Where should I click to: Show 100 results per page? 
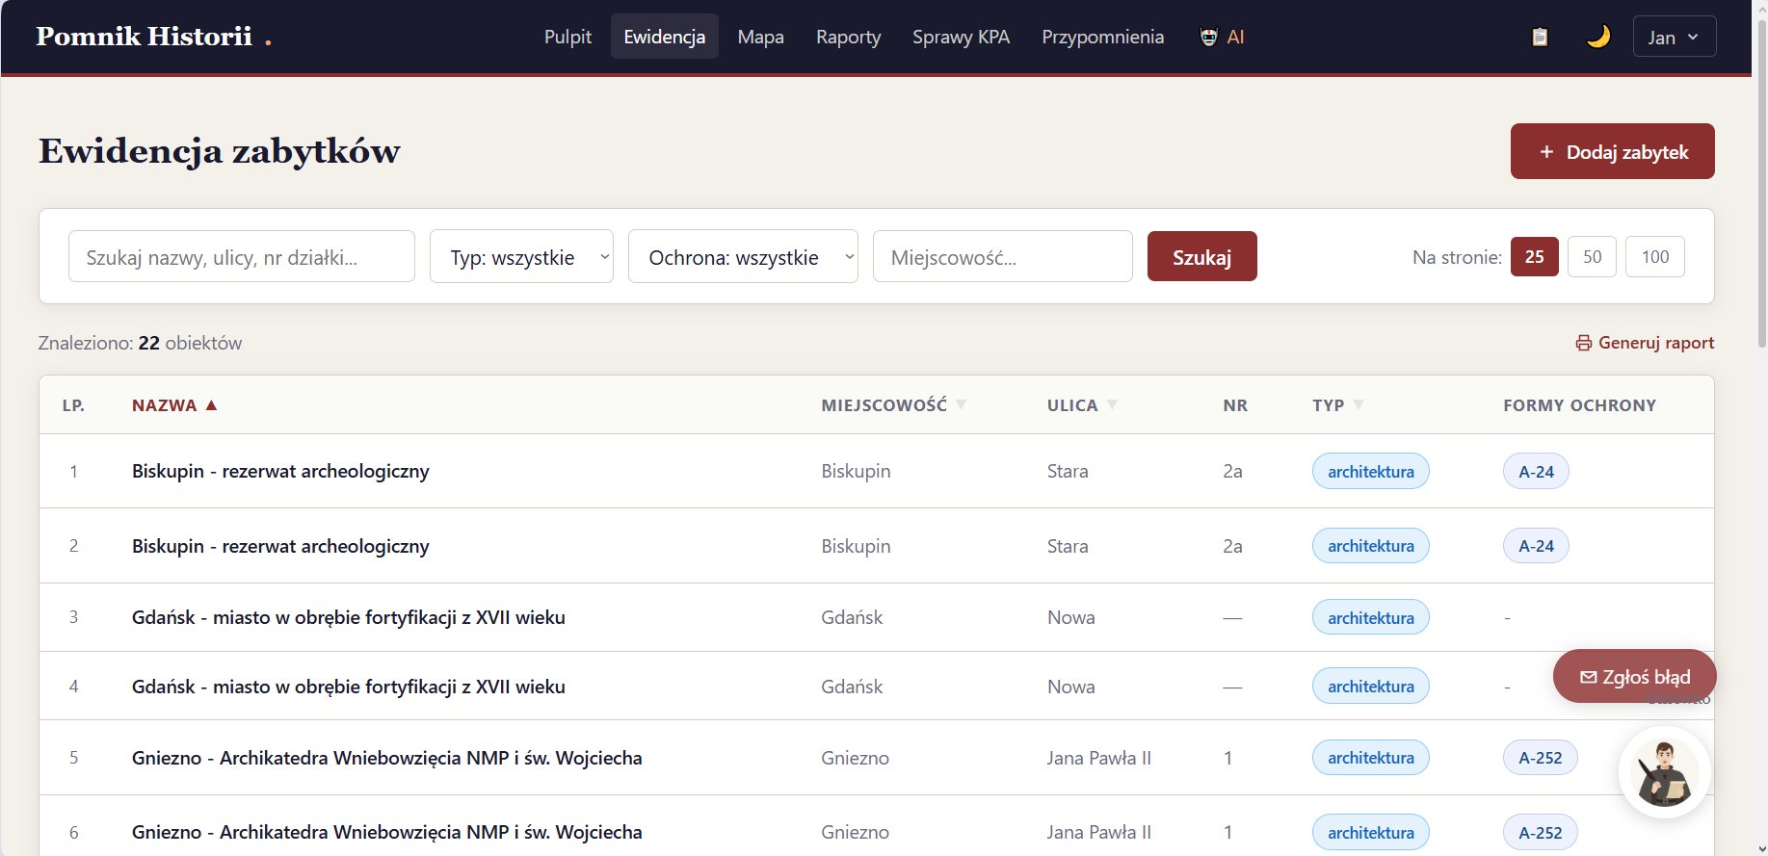pos(1654,257)
